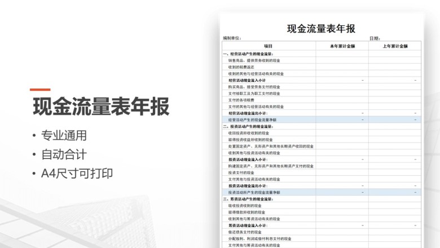Select bold row '经营活动现金流出小计:'

pyautogui.click(x=322, y=113)
